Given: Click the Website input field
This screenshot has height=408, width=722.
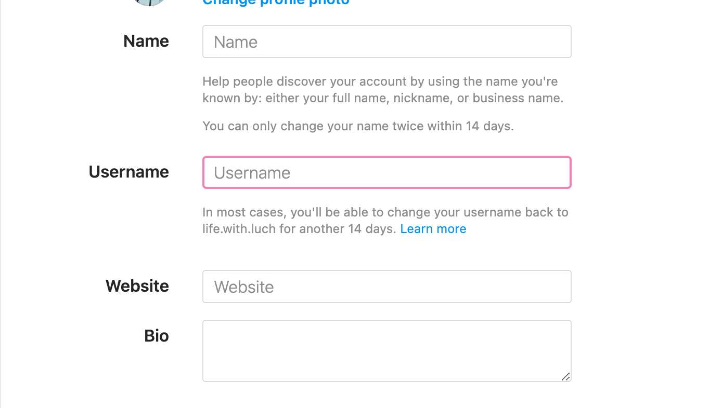Looking at the screenshot, I should coord(386,286).
